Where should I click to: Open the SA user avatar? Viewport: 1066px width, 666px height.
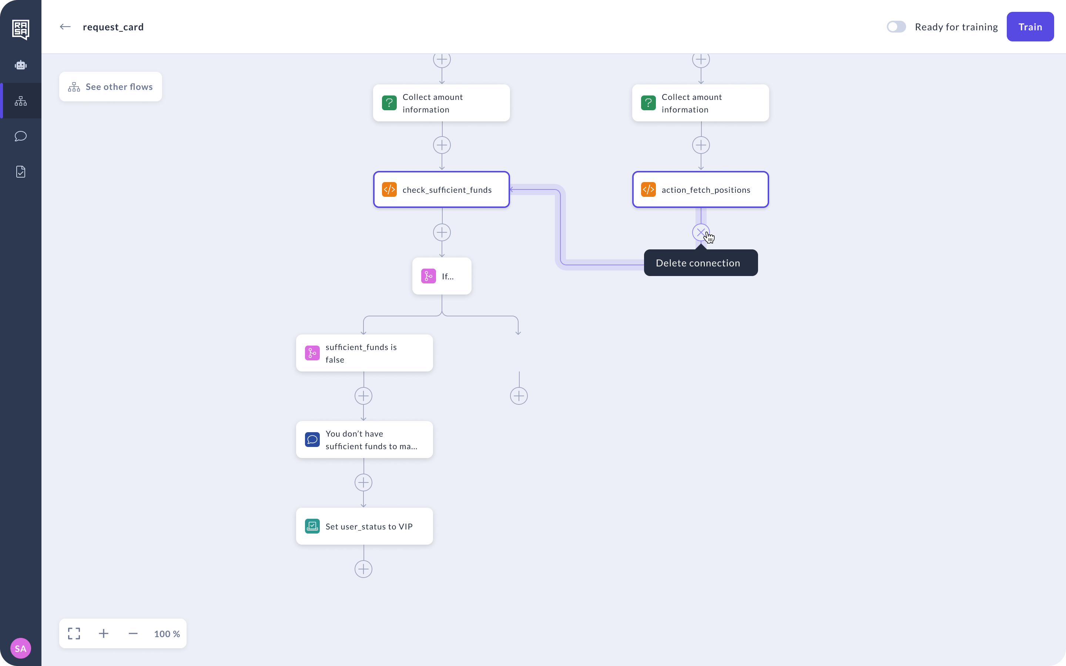point(21,648)
